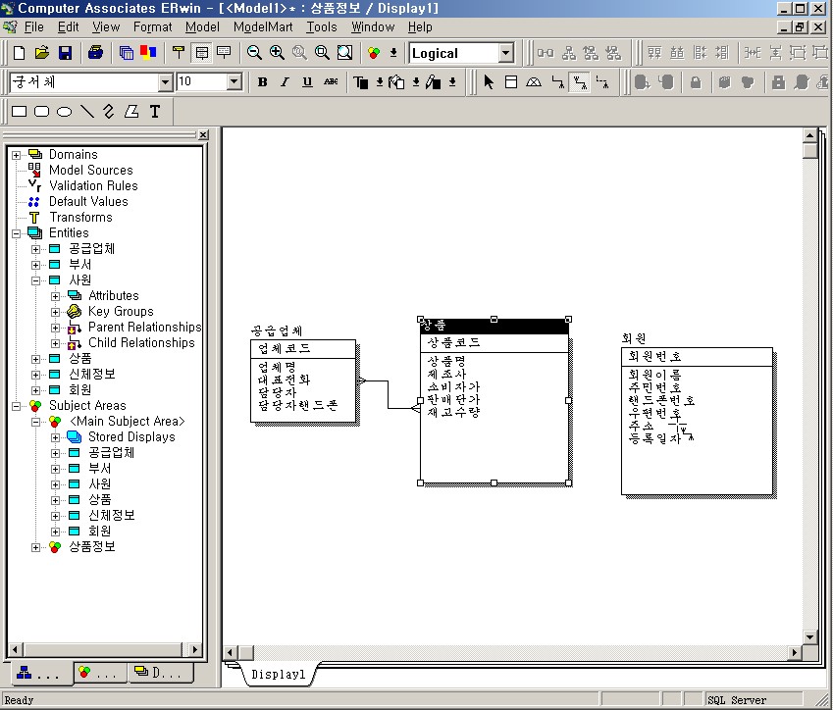
Task: Click the line color pen button
Action: 433,81
